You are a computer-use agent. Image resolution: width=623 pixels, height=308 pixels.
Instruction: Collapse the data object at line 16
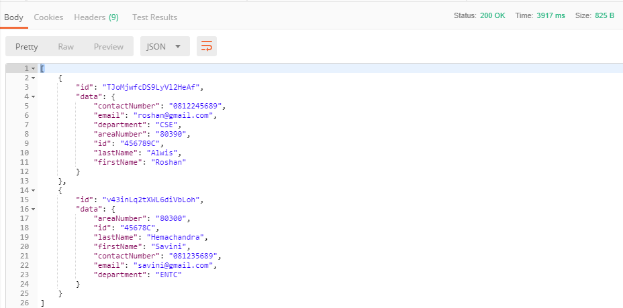coord(34,209)
